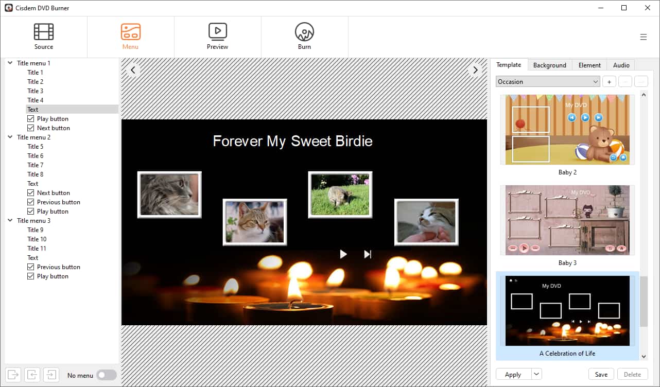
Task: Select the Baby 3 template thumbnail
Action: (x=567, y=220)
